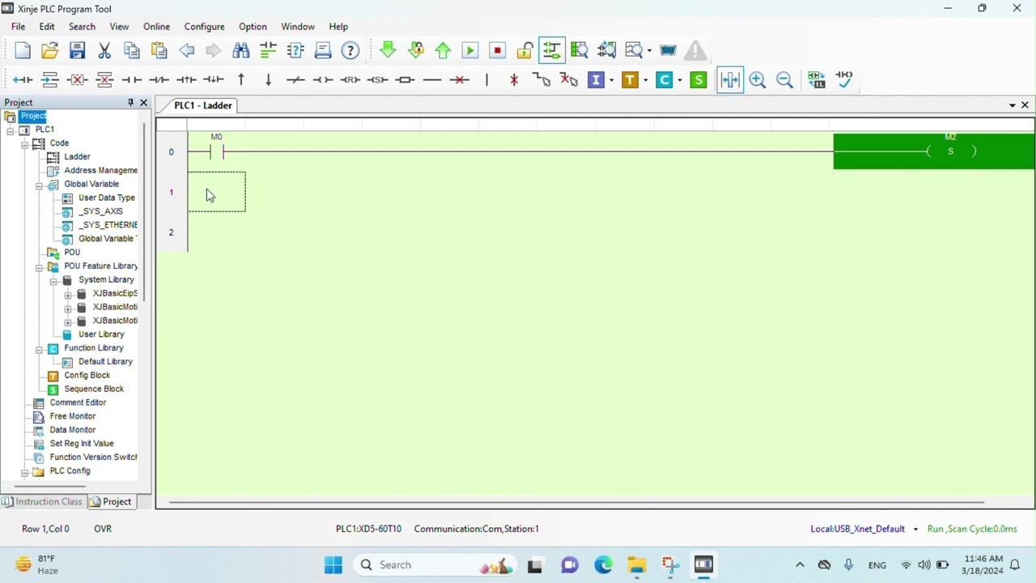Click the green S sequence block icon
Image resolution: width=1036 pixels, height=583 pixels.
click(698, 79)
